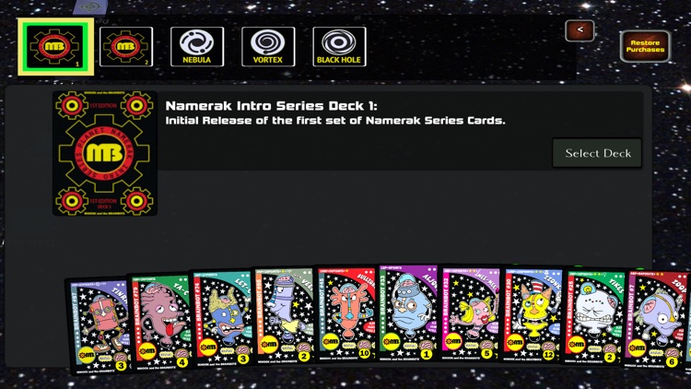Select the Brainbot #30 card

[533, 315]
